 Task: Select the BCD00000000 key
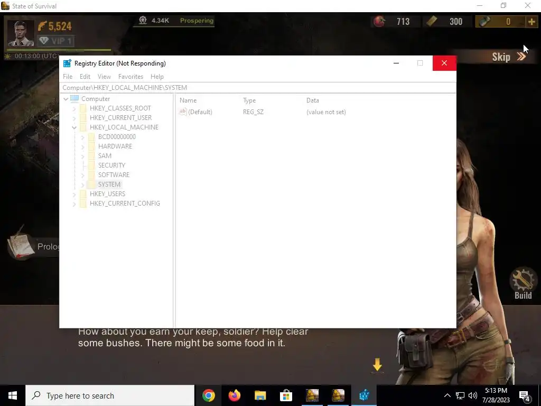tap(117, 137)
